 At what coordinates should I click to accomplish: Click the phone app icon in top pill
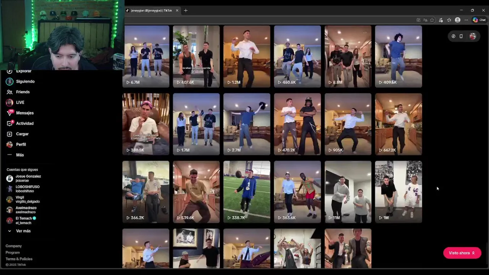tap(461, 36)
